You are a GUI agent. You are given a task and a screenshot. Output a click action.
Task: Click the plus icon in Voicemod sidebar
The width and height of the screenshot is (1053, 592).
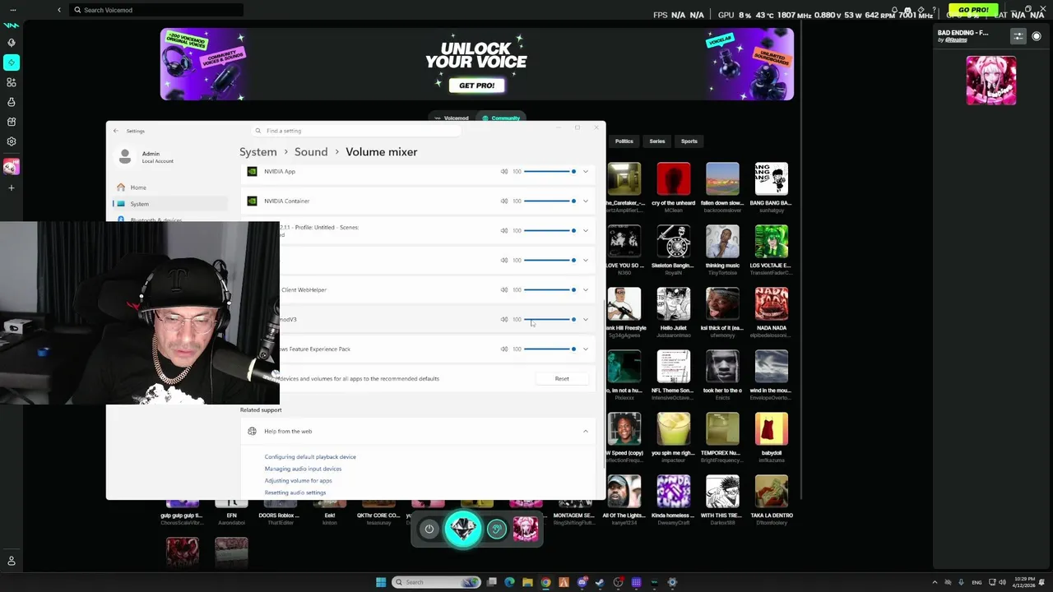[x=12, y=188]
